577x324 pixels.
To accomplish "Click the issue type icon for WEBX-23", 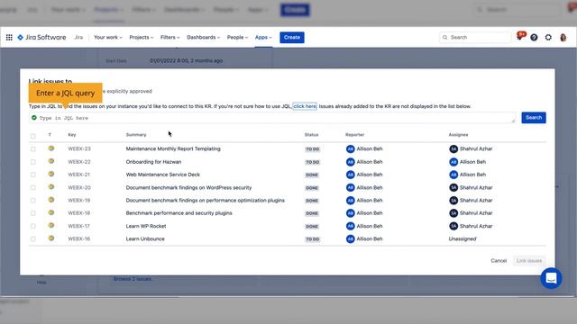I will [x=51, y=148].
